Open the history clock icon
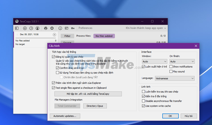Viewport: 212px width, 125px height. tap(31, 28)
